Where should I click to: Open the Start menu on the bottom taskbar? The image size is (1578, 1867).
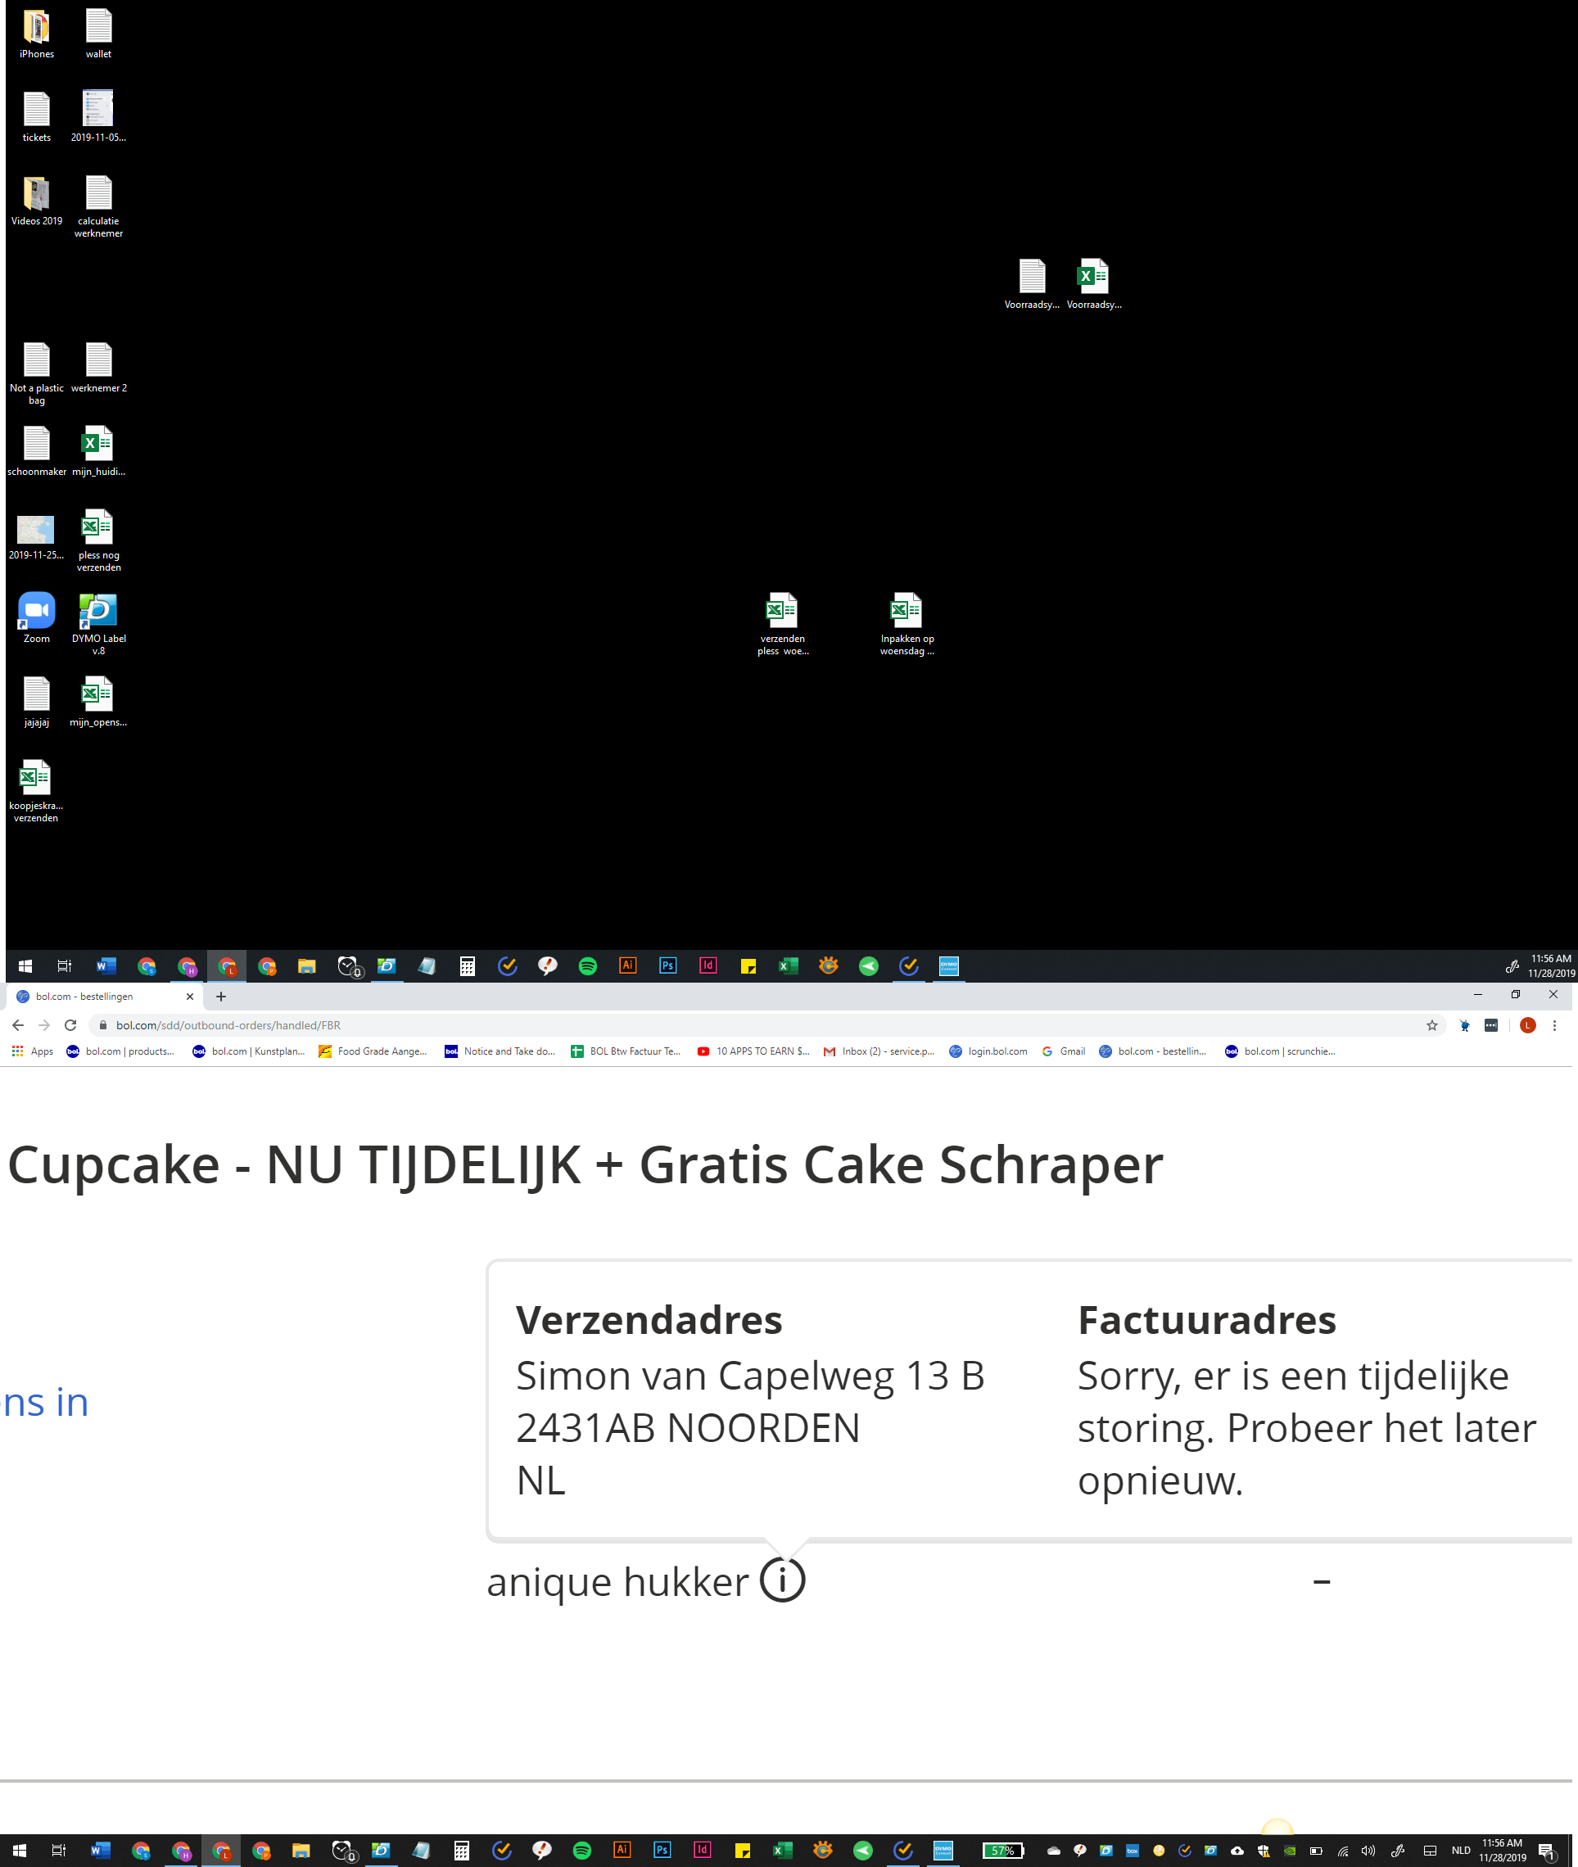tap(20, 1851)
